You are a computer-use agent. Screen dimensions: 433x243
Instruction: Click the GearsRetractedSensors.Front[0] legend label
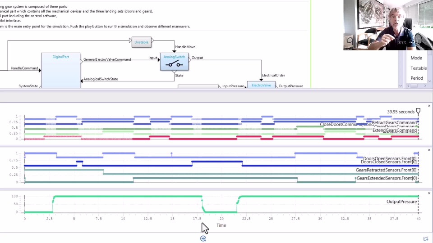coord(386,170)
